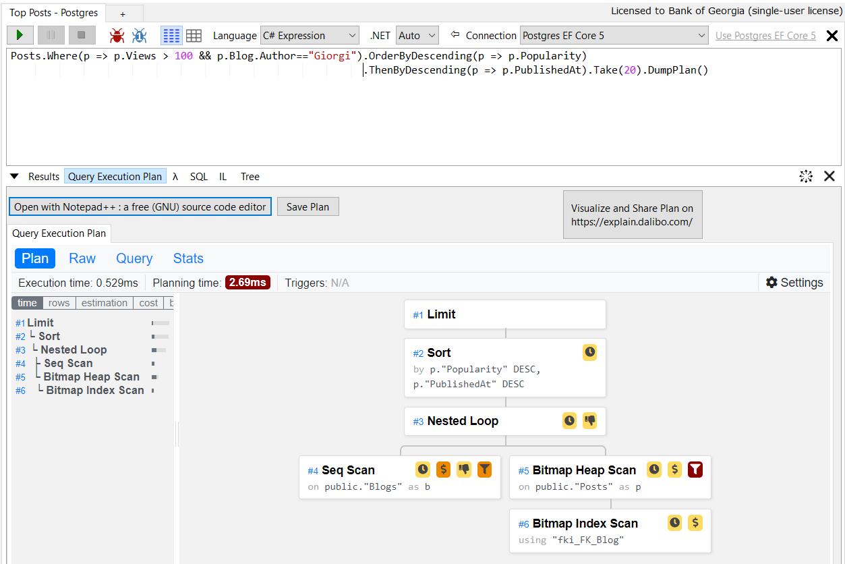Open the Connection dropdown
Image resolution: width=845 pixels, height=564 pixels.
tap(614, 36)
